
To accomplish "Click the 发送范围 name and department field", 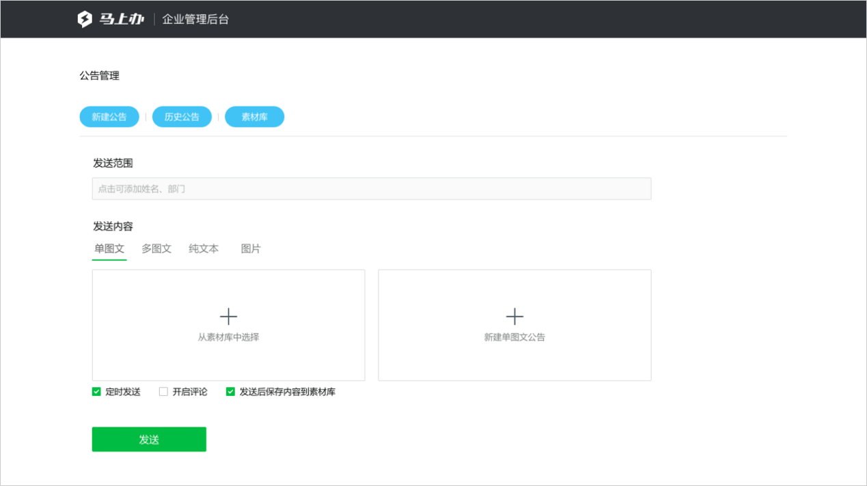I will pyautogui.click(x=371, y=189).
